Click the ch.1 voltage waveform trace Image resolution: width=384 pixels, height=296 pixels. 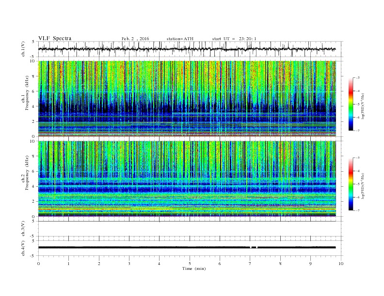pos(187,49)
